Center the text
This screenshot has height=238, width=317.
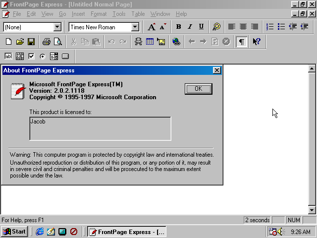243,27
